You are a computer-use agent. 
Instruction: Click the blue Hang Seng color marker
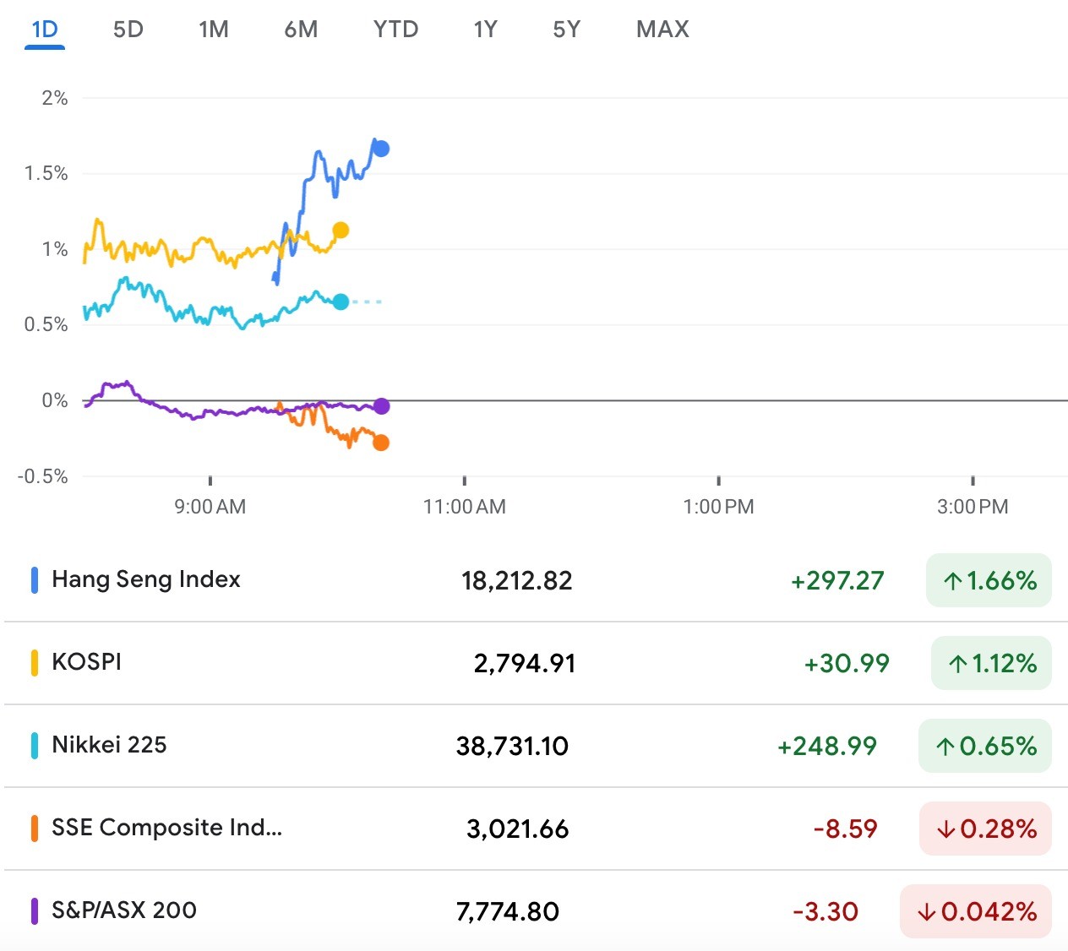pyautogui.click(x=35, y=580)
